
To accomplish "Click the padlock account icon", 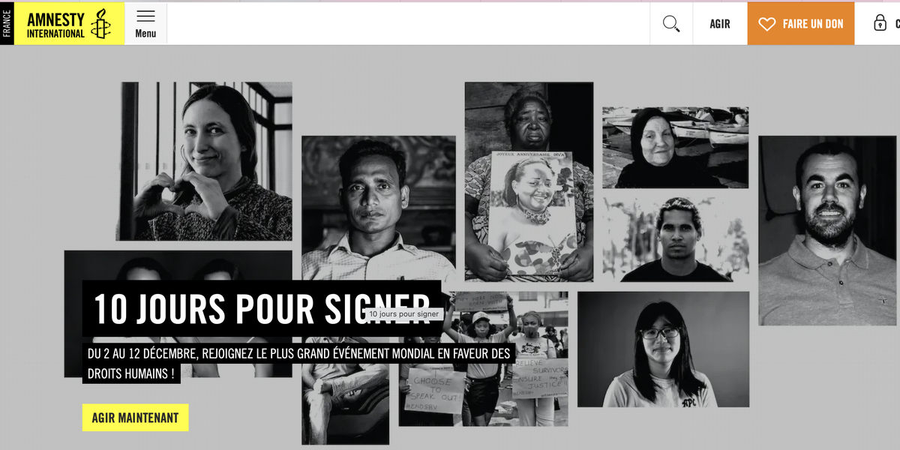I will tap(880, 23).
